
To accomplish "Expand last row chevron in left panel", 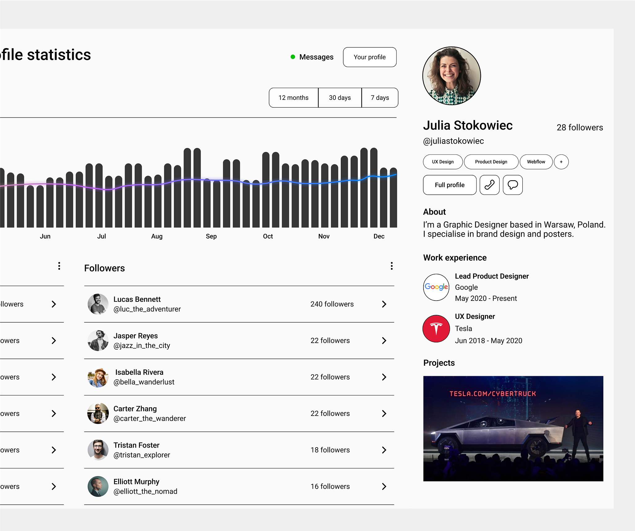I will 54,486.
